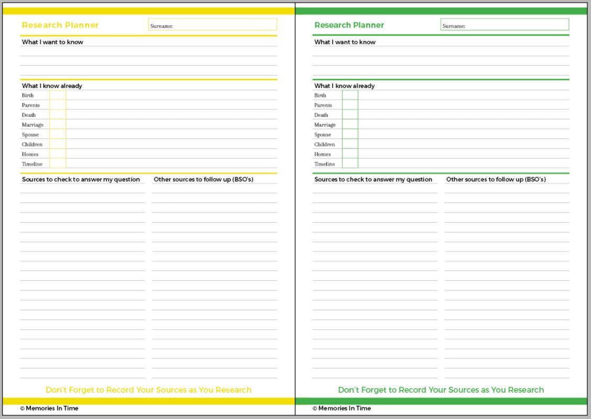Select the green "Research Planner" title
Screen dimensions: 591x419
tap(349, 25)
